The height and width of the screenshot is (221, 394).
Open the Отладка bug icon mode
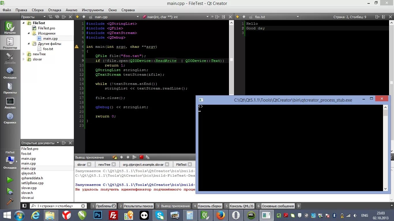click(10, 73)
